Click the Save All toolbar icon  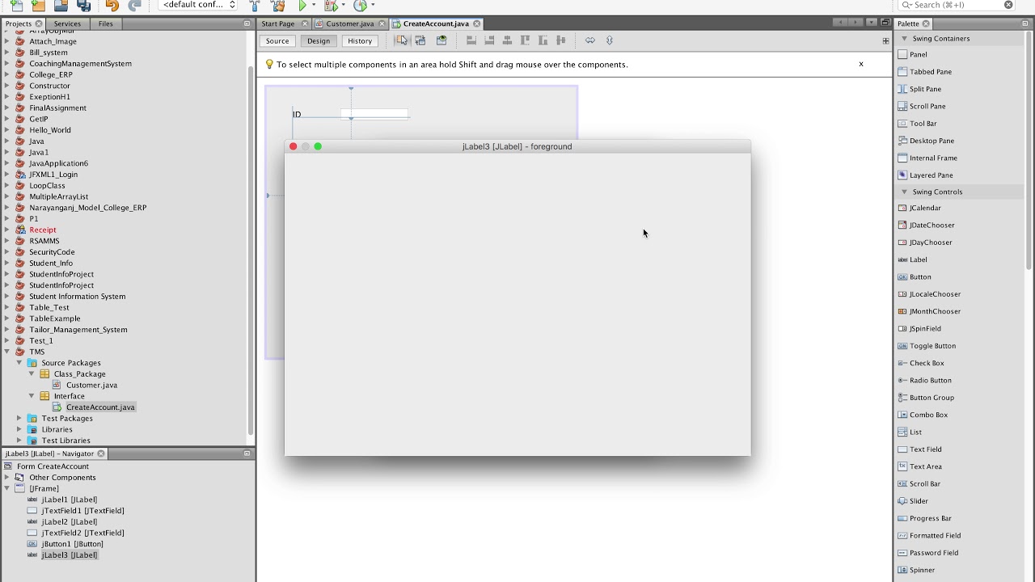tap(83, 5)
